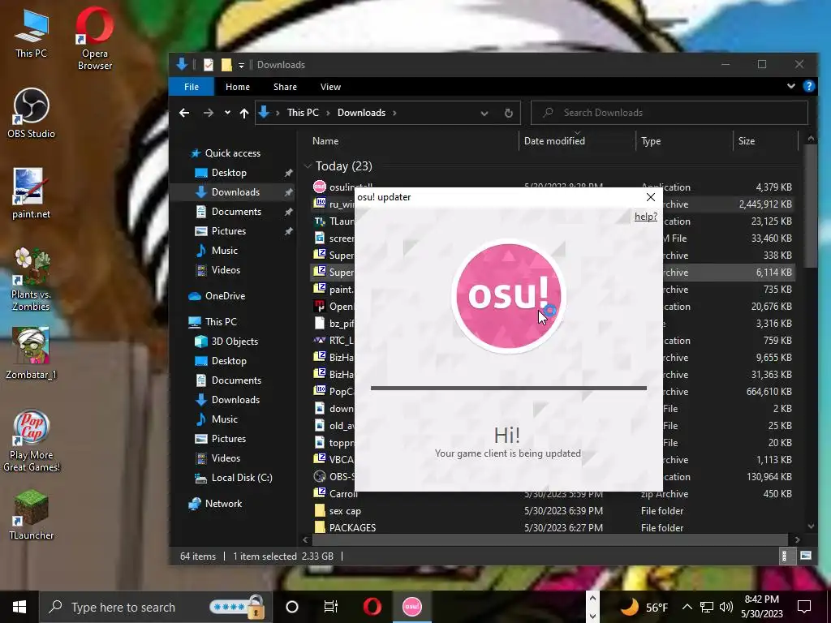Click Type here to search box

click(155, 607)
